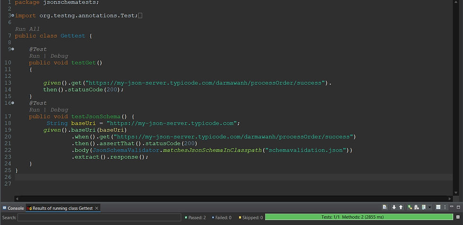Open the view menu three-dots icon
This screenshot has width=463, height=225.
pyautogui.click(x=445, y=207)
